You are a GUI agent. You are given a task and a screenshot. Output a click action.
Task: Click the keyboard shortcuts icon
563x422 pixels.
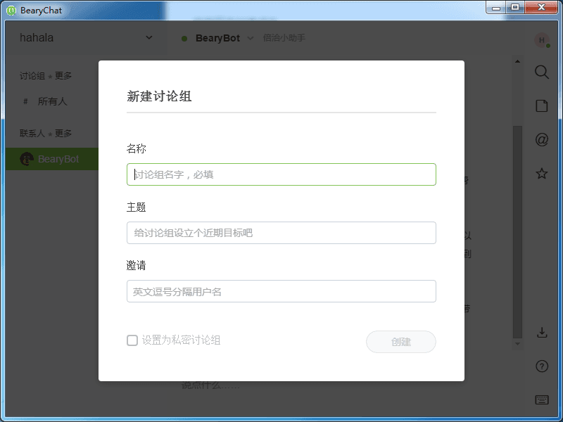[x=541, y=399]
